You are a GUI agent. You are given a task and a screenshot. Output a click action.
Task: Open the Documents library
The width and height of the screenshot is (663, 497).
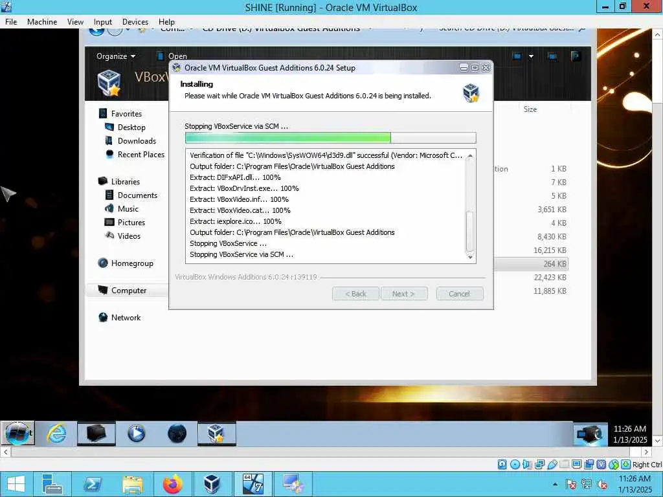coord(137,195)
